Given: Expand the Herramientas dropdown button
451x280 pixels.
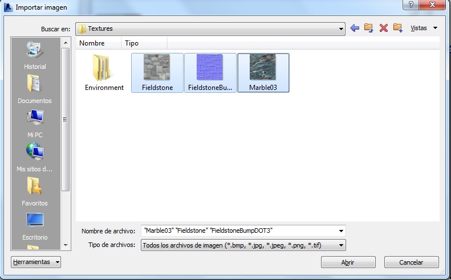Looking at the screenshot, I should click(x=36, y=262).
